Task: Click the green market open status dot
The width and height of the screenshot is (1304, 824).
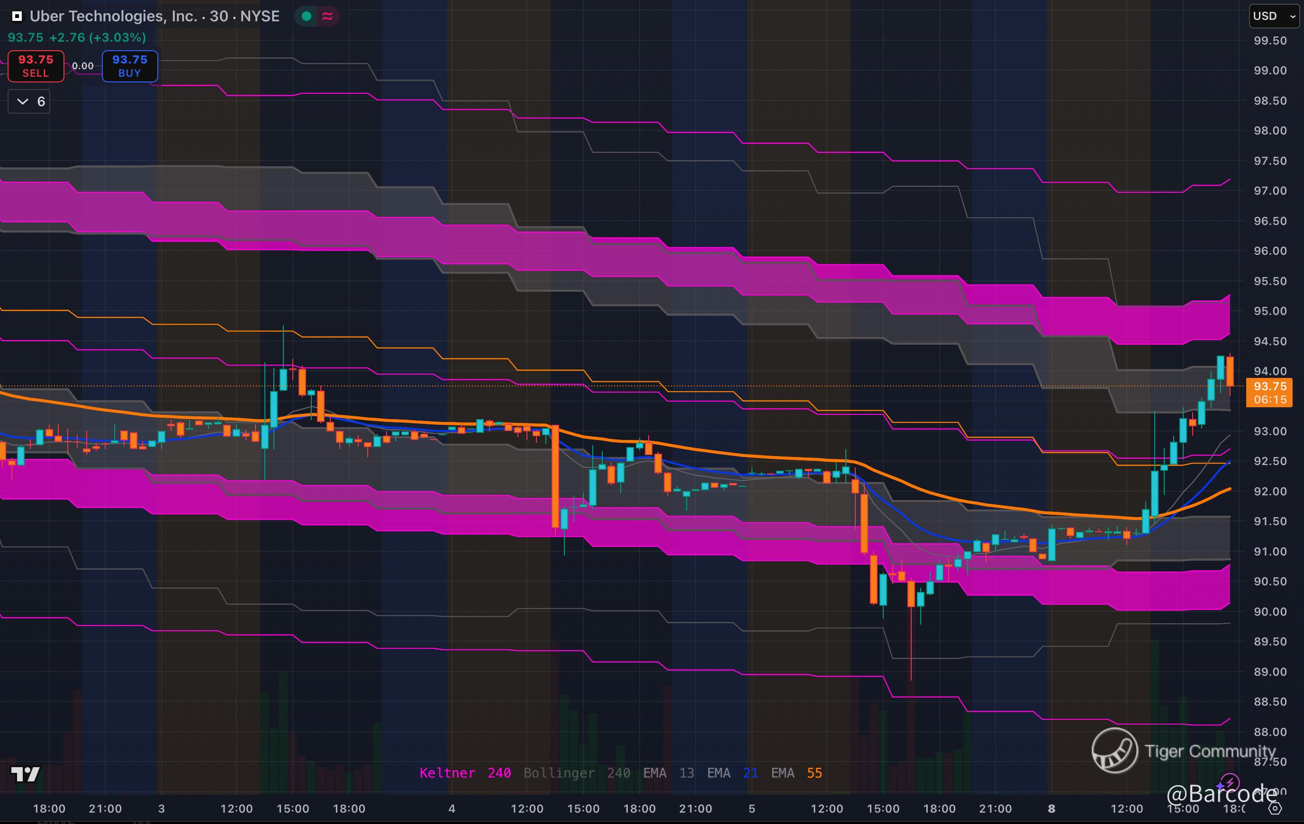Action: coord(307,16)
